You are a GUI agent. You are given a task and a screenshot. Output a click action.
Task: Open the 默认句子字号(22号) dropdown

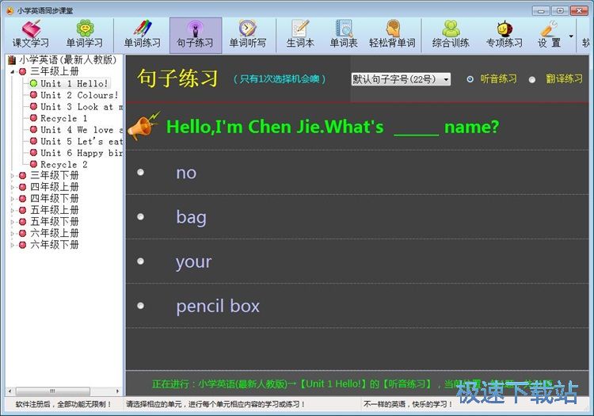coord(401,79)
